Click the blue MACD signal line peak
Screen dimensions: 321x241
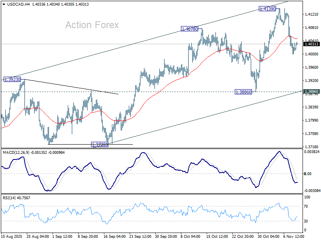click(279, 151)
